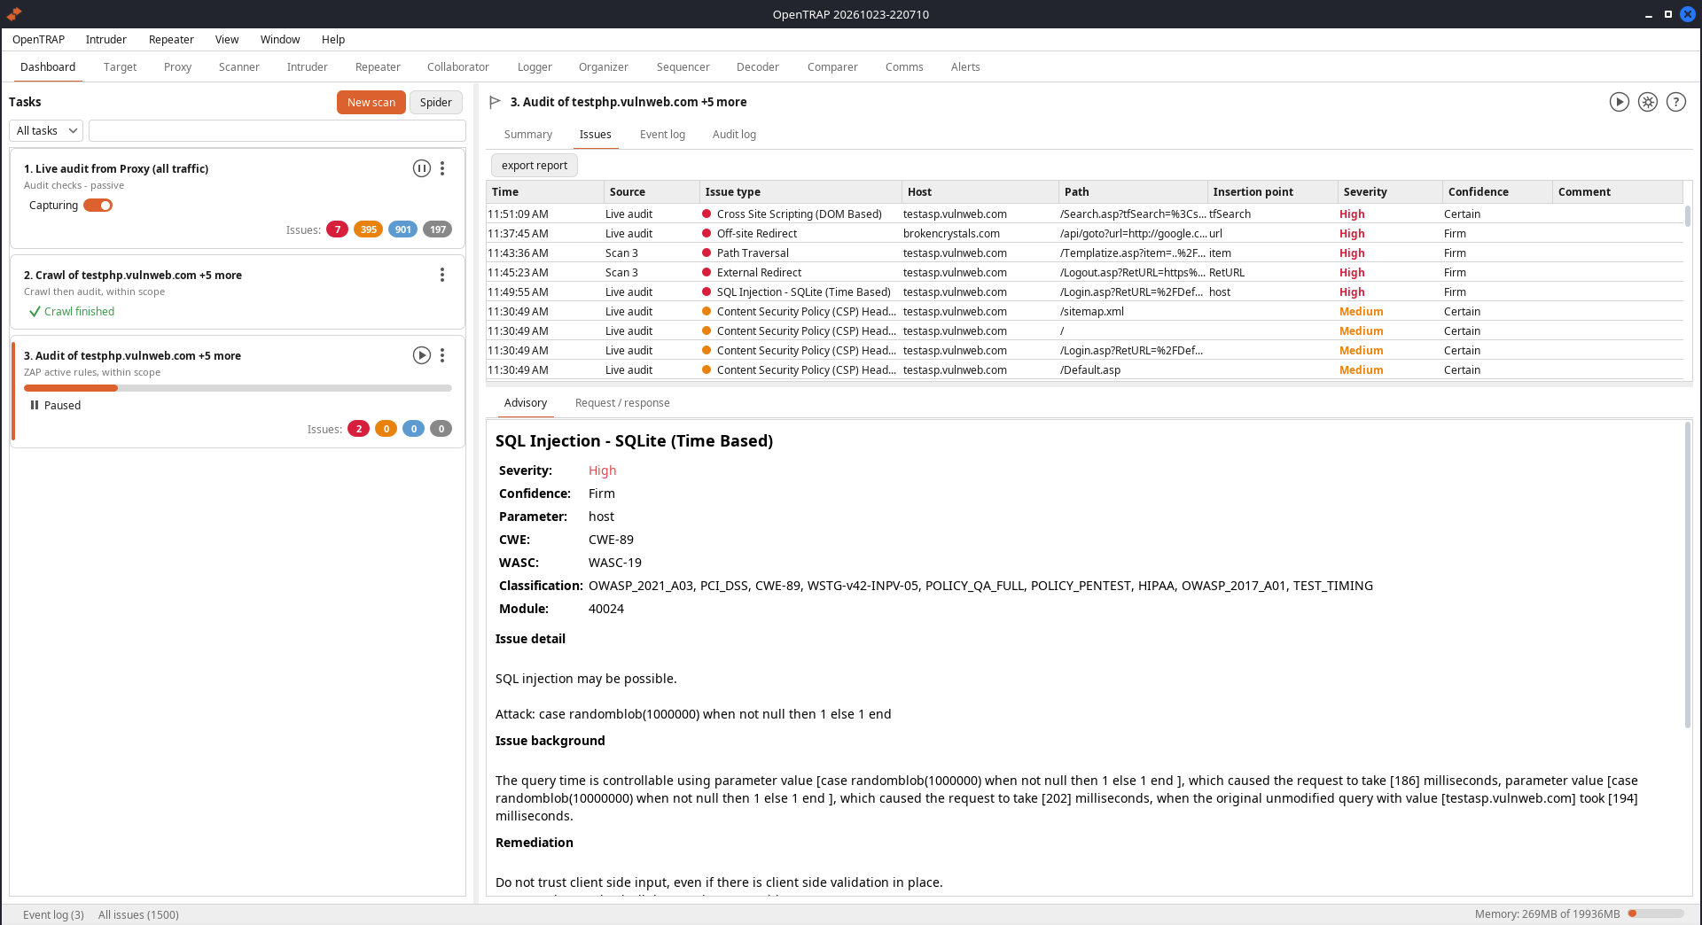1702x925 pixels.
Task: Open the help question mark icon
Action: click(x=1676, y=102)
